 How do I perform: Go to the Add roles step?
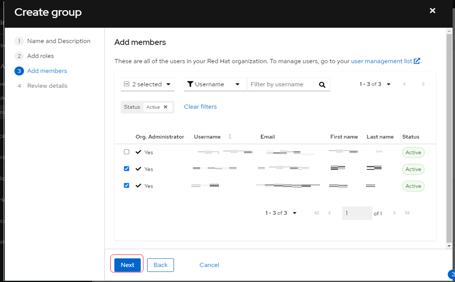40,56
